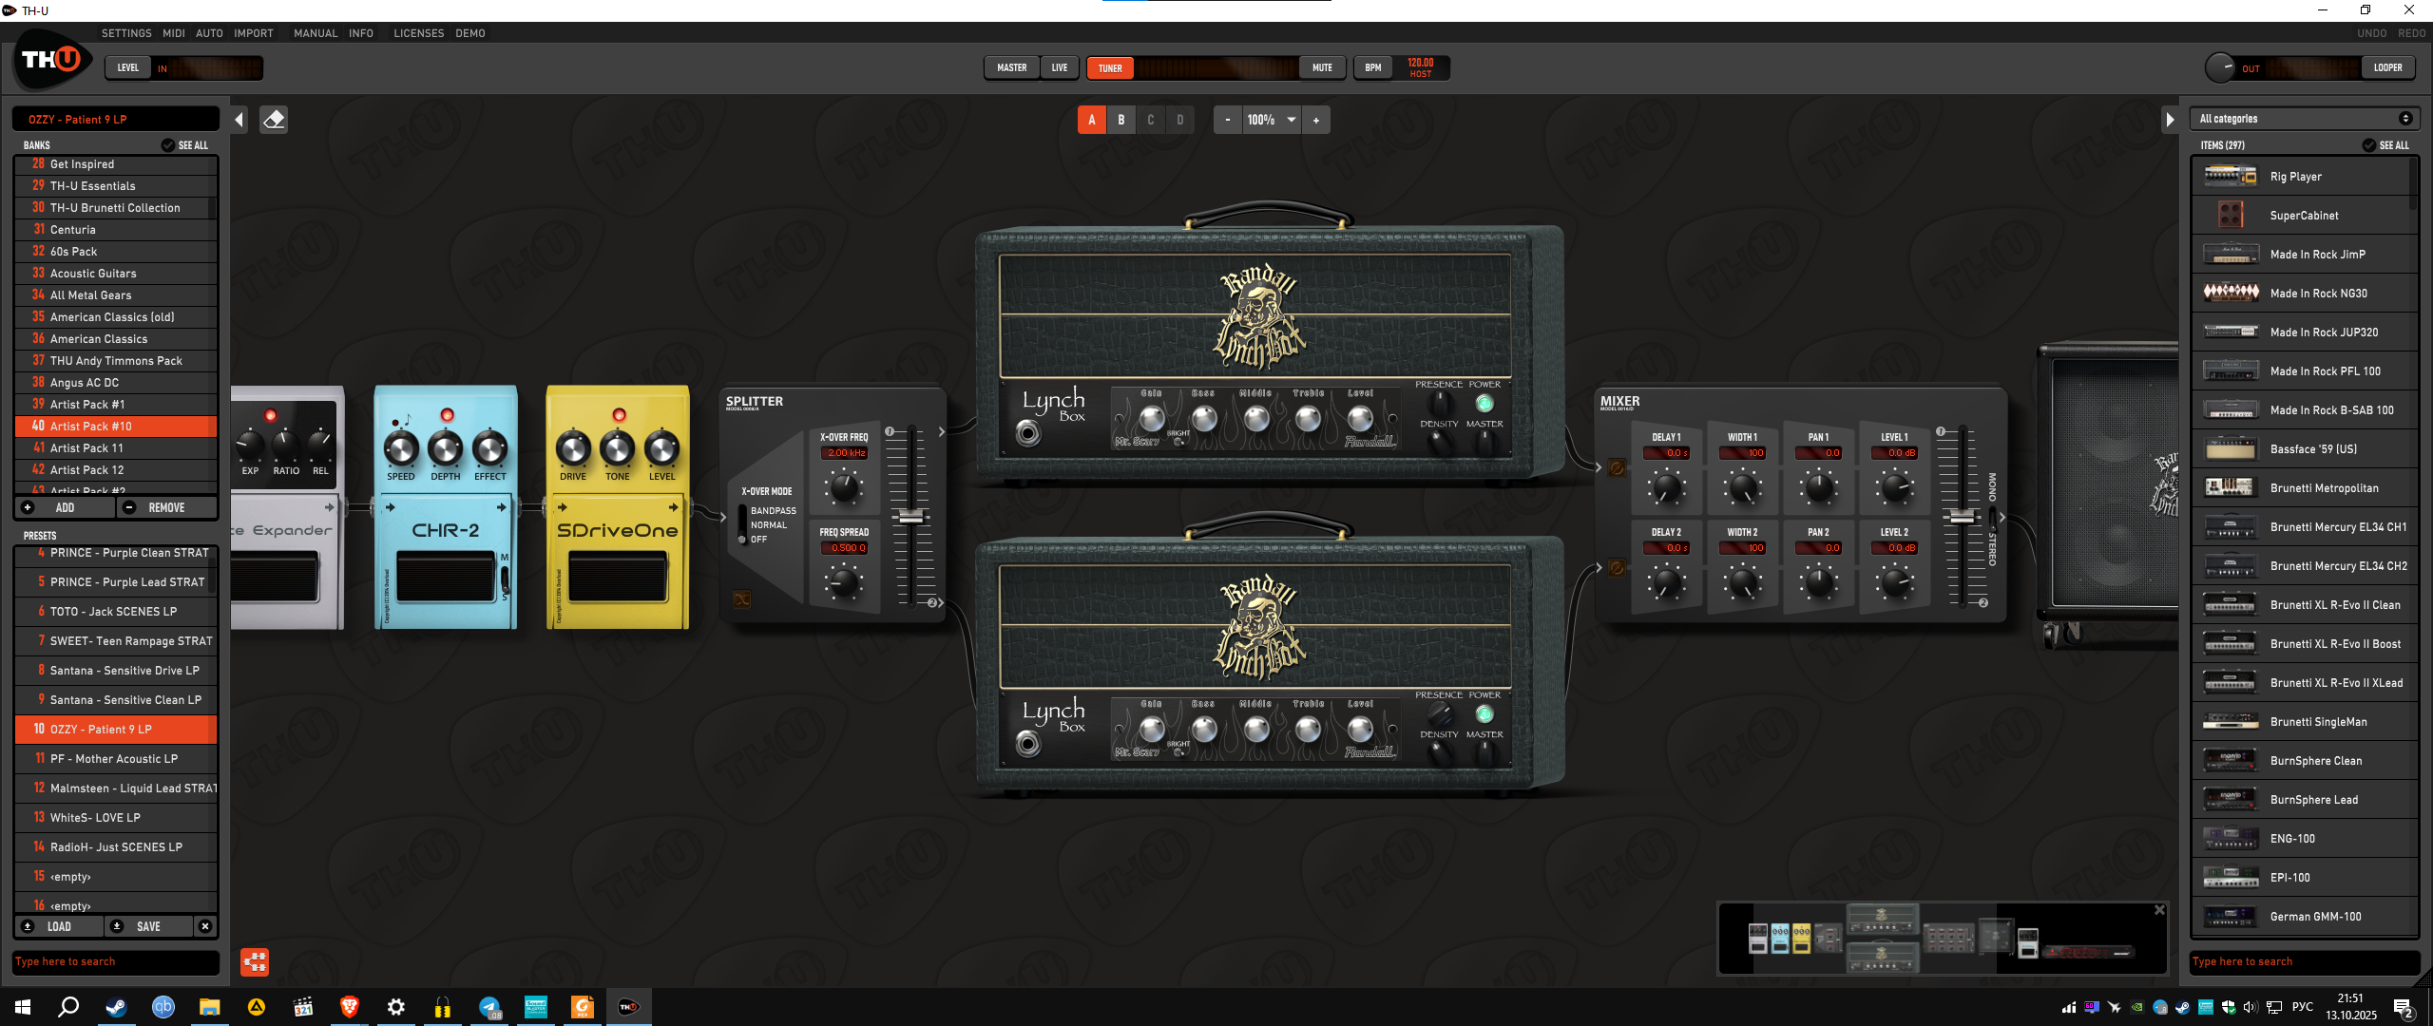Switch to scene B tab
Image resolution: width=2433 pixels, height=1026 pixels.
[1121, 120]
